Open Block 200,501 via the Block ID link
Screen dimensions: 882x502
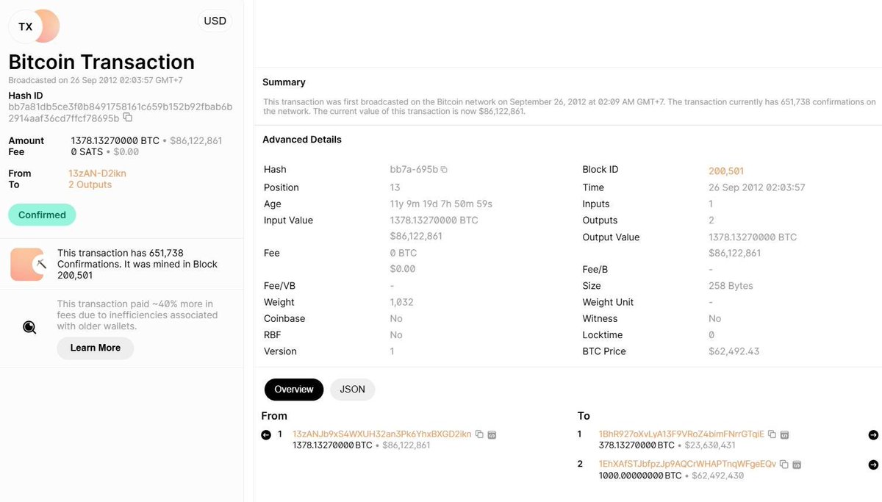tap(725, 170)
